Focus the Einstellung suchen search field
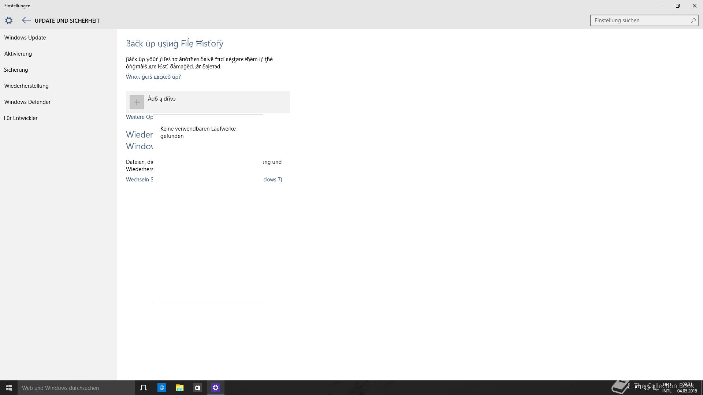 (x=644, y=20)
